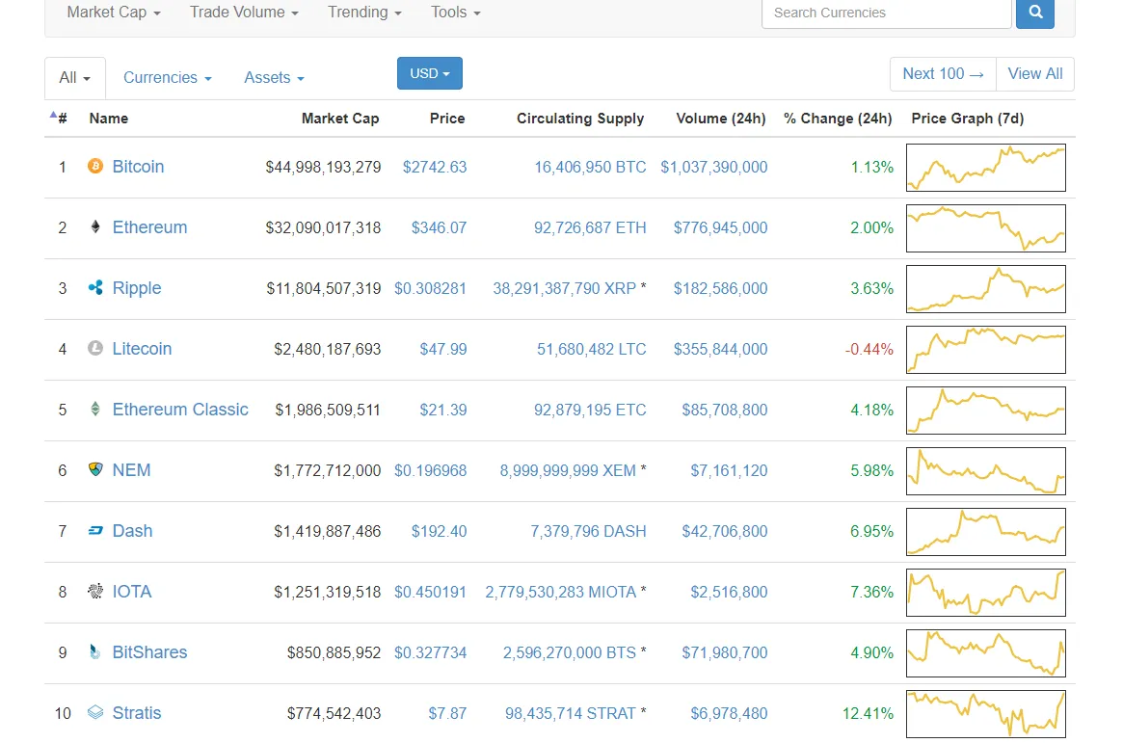The width and height of the screenshot is (1123, 743).
Task: Go to Next 100 page
Action: point(943,74)
